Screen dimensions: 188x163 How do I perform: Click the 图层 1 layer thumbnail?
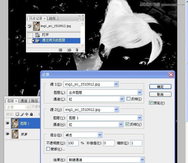pos(15,123)
